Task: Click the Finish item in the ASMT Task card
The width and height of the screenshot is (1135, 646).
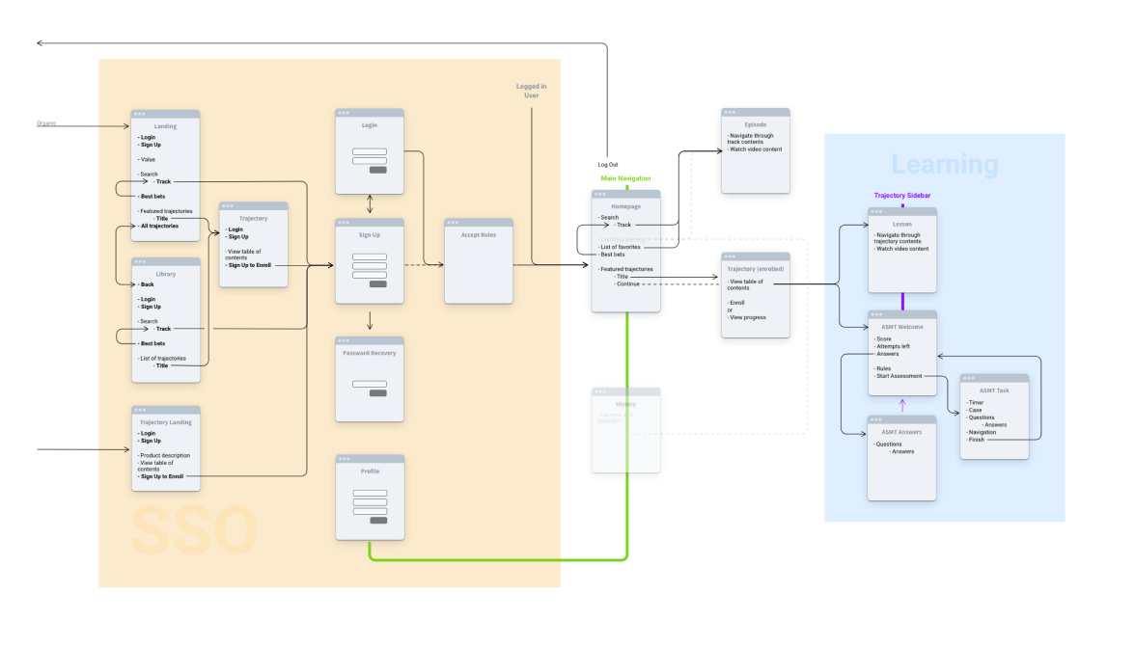Action: (977, 440)
